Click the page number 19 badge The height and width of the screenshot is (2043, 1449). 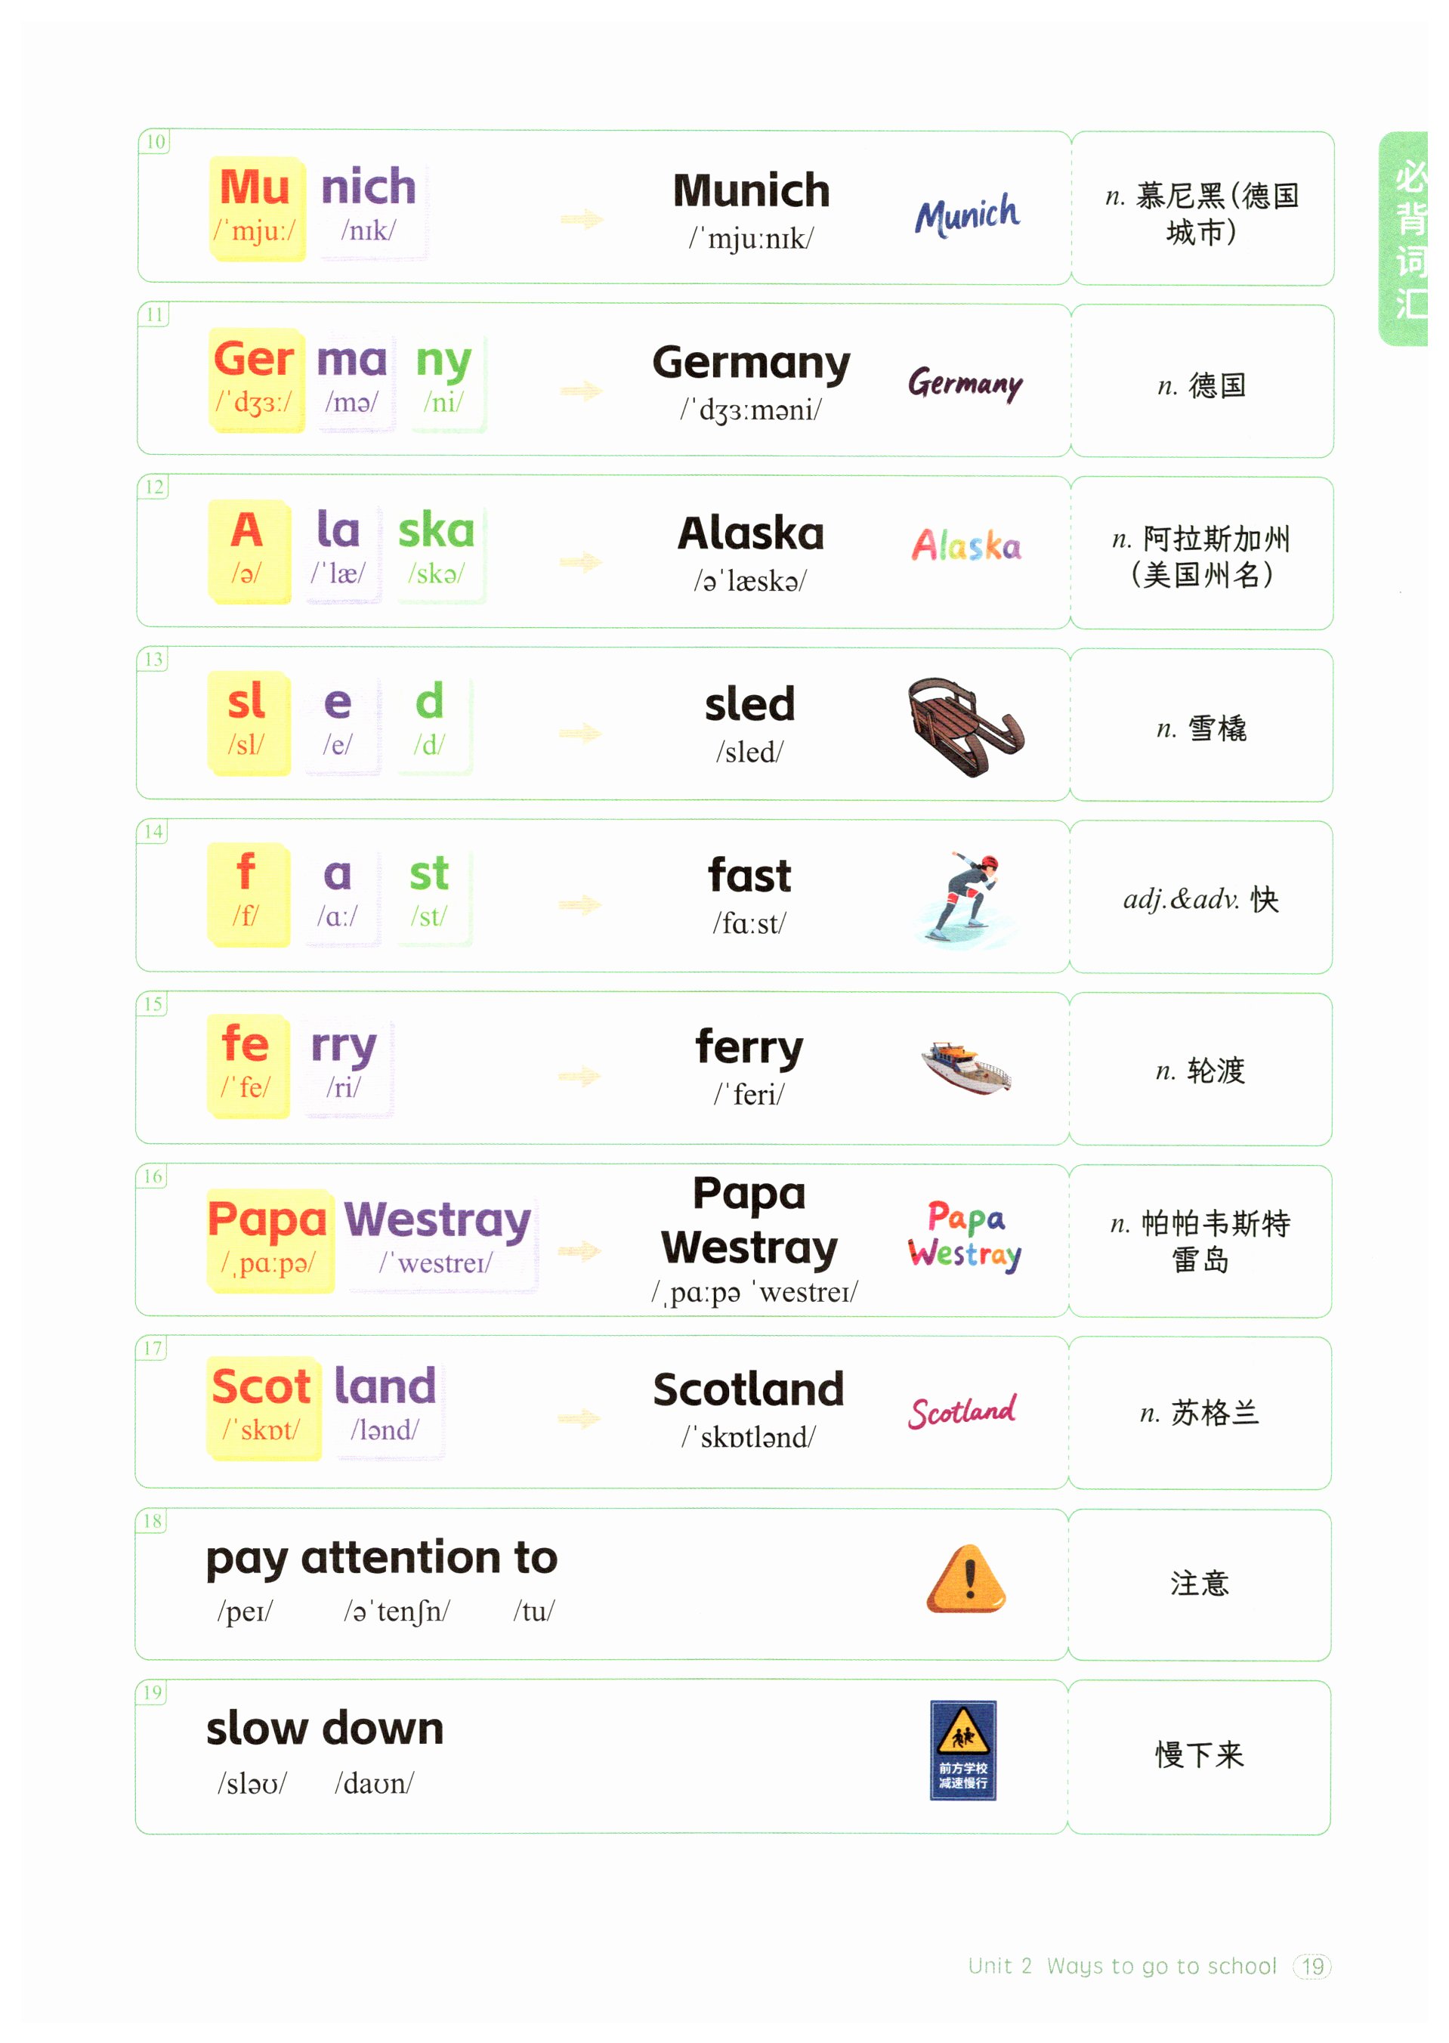(1312, 1966)
